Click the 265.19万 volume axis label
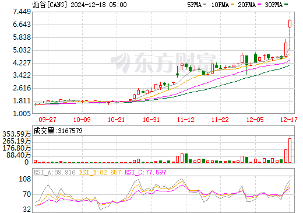 pyautogui.click(x=17, y=141)
